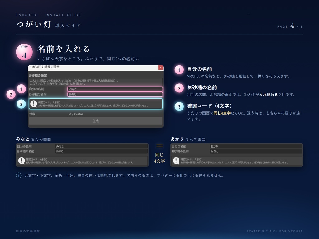Focus the お砂糖の名前 field in the main dialog
This screenshot has height=239, width=319.
(x=115, y=94)
